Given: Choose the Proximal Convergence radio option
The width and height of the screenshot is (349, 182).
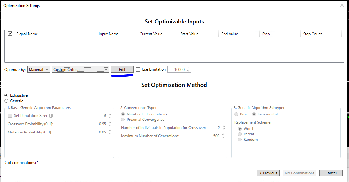Looking at the screenshot, I should click(x=123, y=120).
